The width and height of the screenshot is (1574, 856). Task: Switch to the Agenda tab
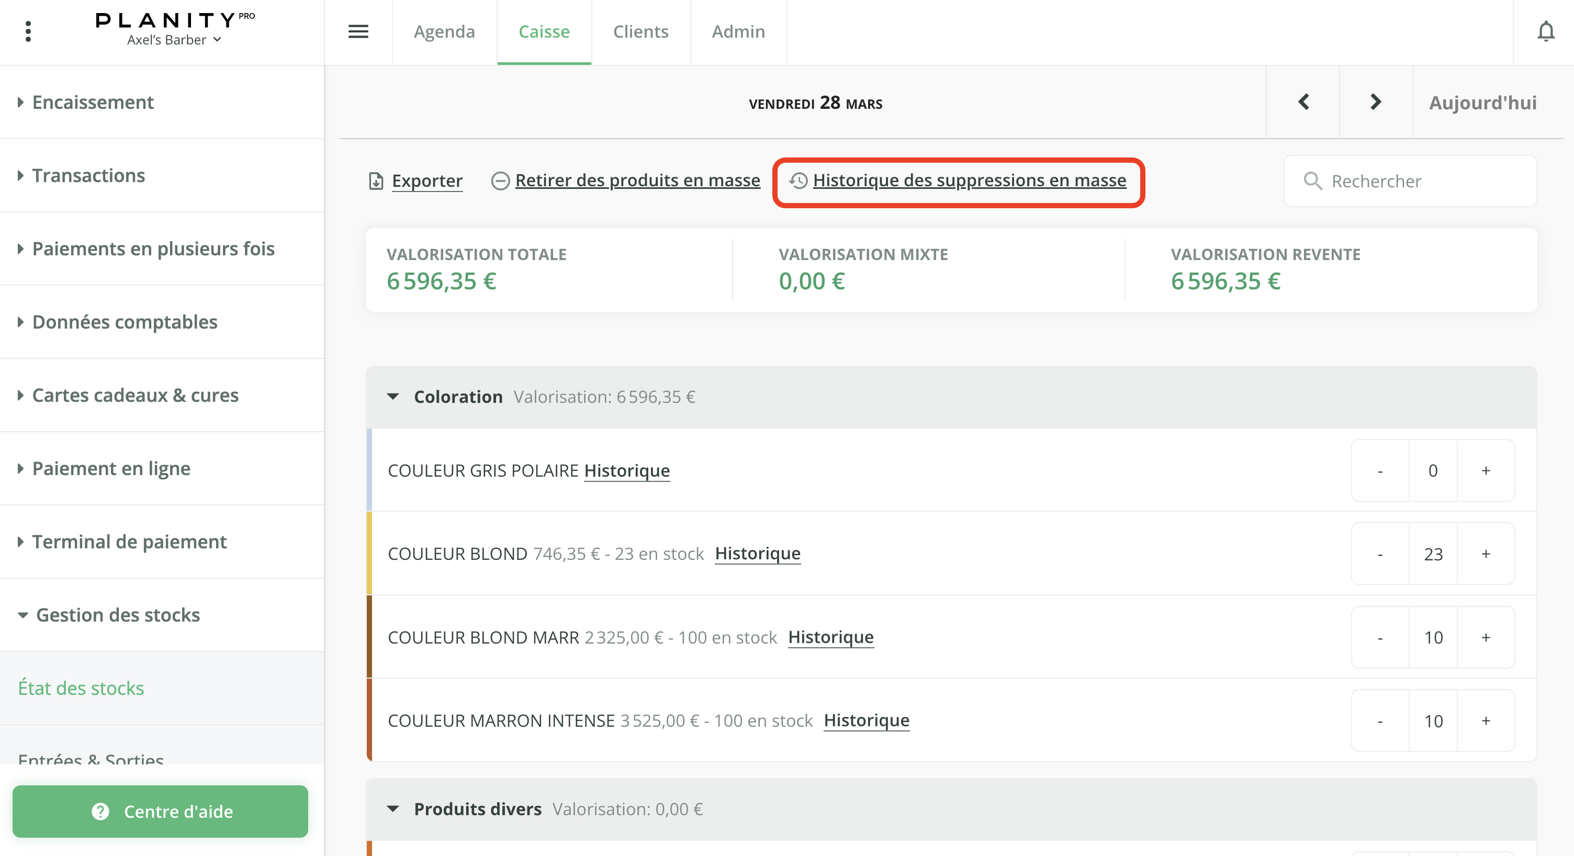(x=444, y=31)
